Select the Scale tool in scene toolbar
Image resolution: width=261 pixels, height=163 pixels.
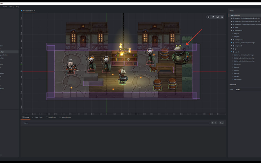click(x=217, y=17)
